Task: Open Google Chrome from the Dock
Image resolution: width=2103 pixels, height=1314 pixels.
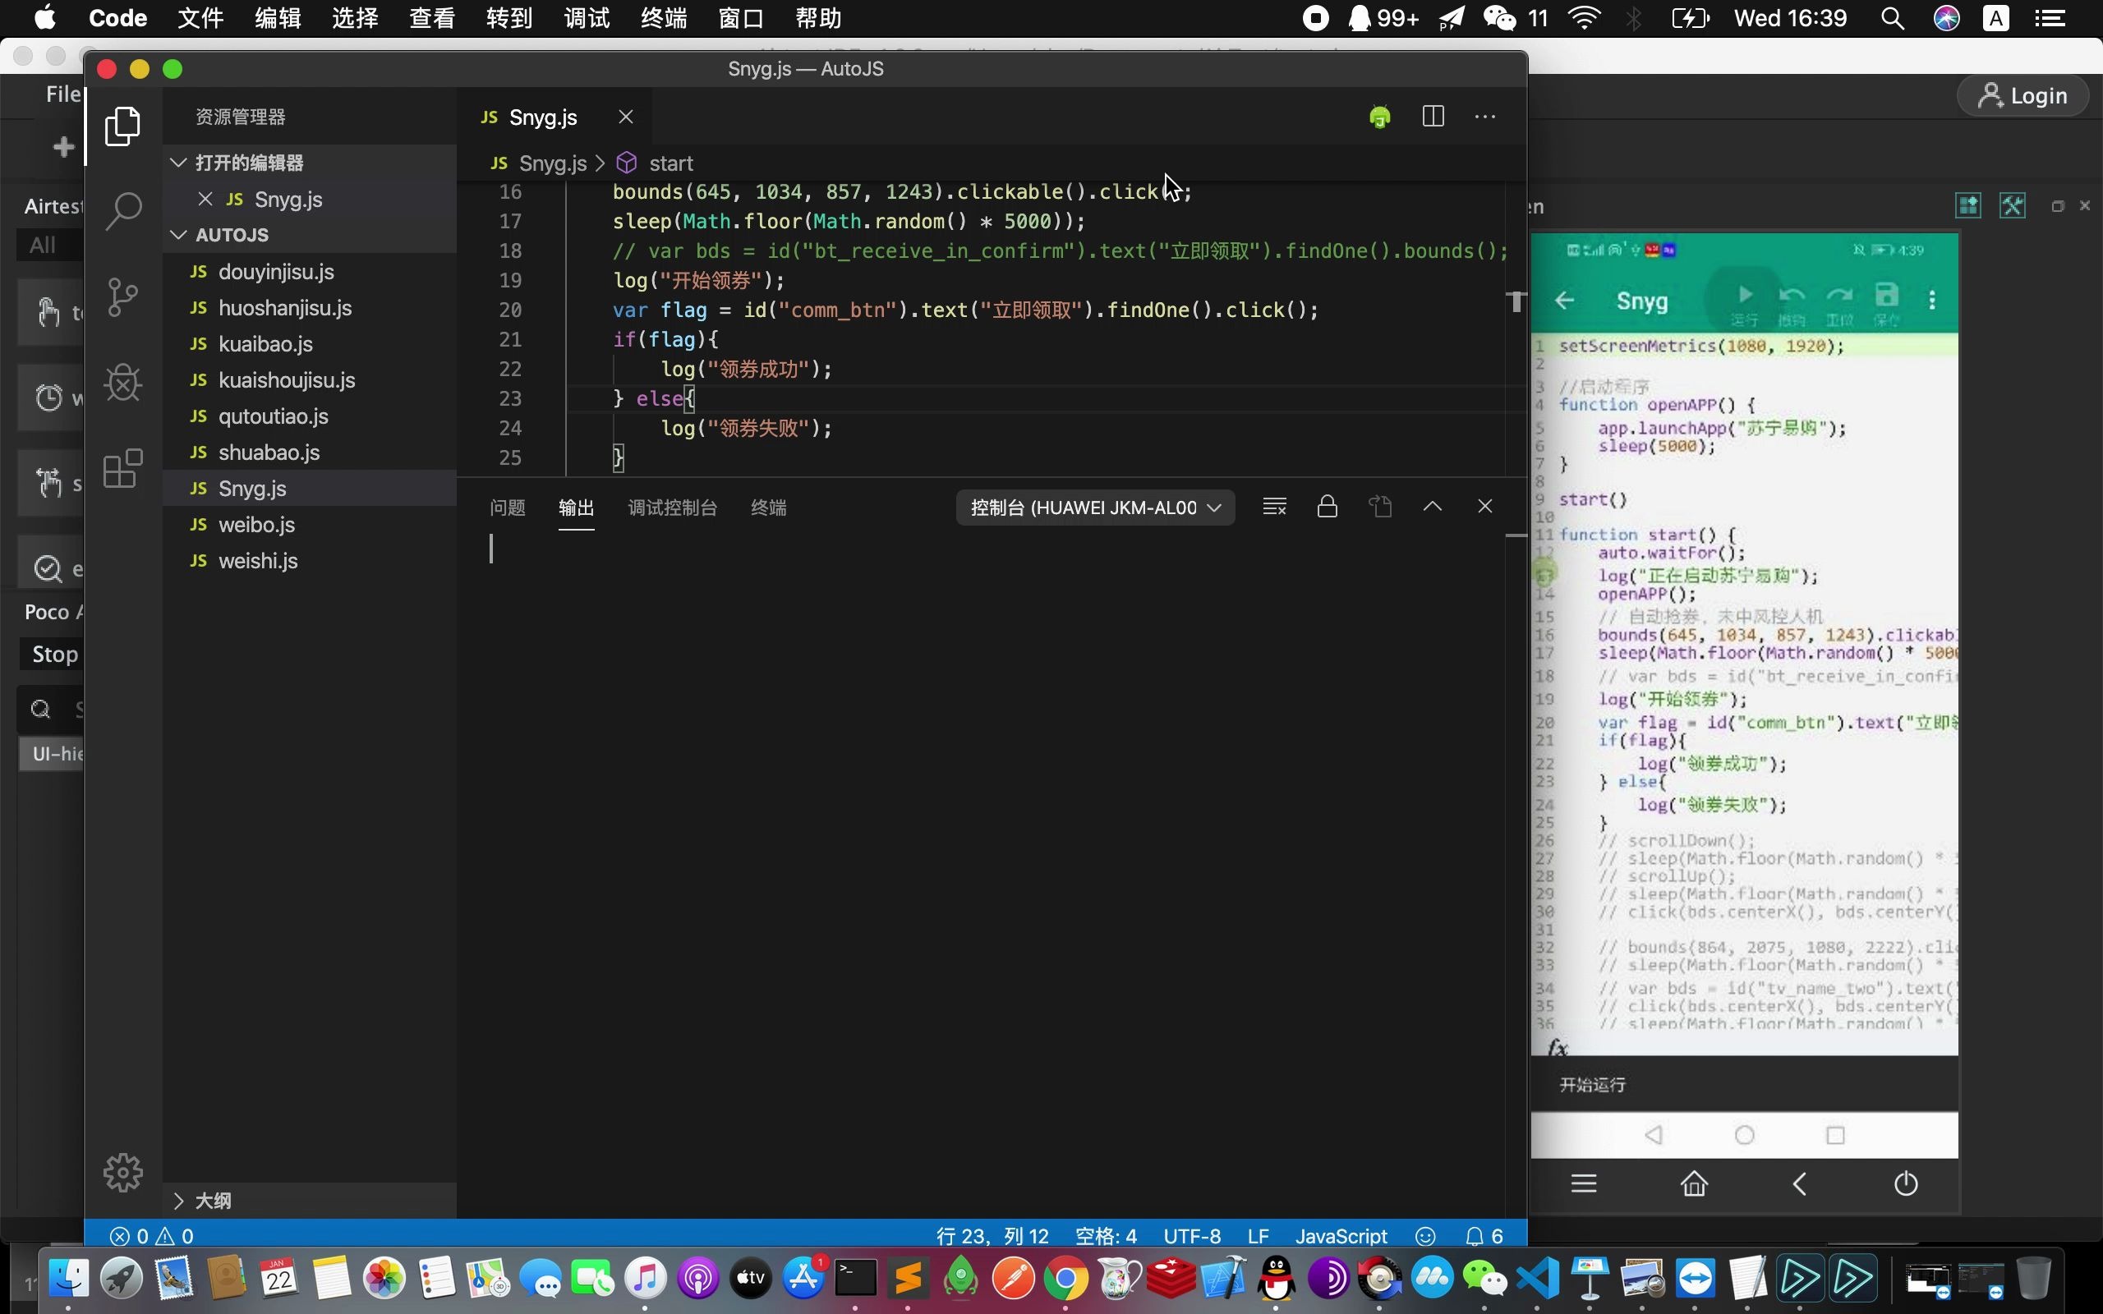Action: (x=1066, y=1279)
